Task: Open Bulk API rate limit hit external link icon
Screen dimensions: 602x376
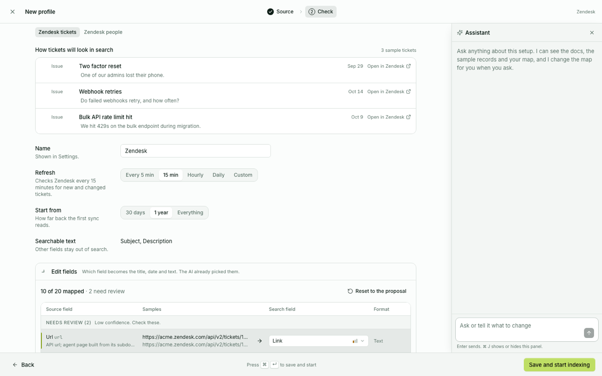Action: click(408, 117)
